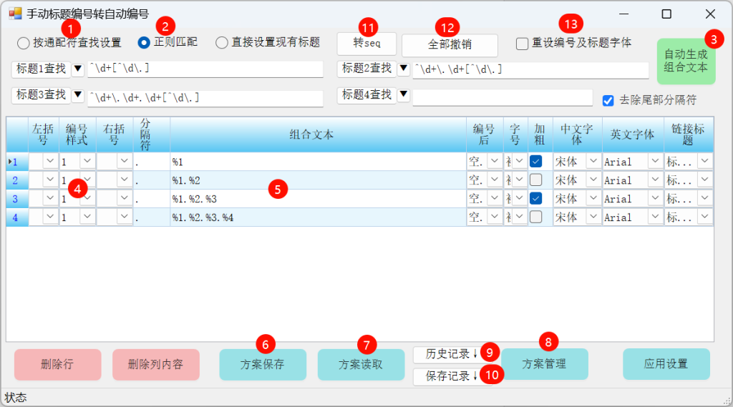Click combined text cell %1
Screen dimensions: 733x407
click(318, 162)
